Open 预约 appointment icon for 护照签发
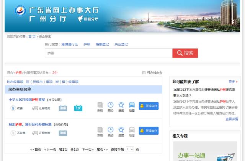Viewport: 245px width, 161px height. tap(110, 106)
